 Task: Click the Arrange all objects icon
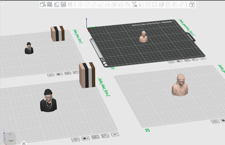pyautogui.click(x=63, y=4)
